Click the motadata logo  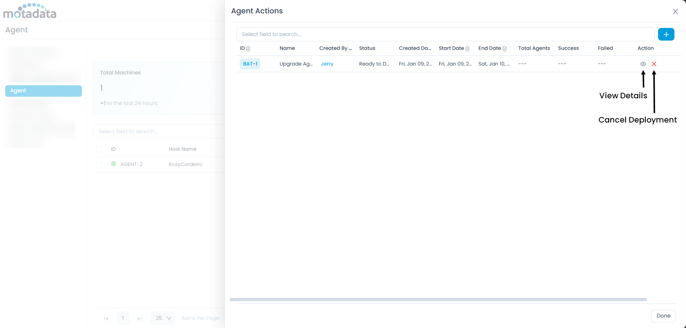pyautogui.click(x=30, y=11)
